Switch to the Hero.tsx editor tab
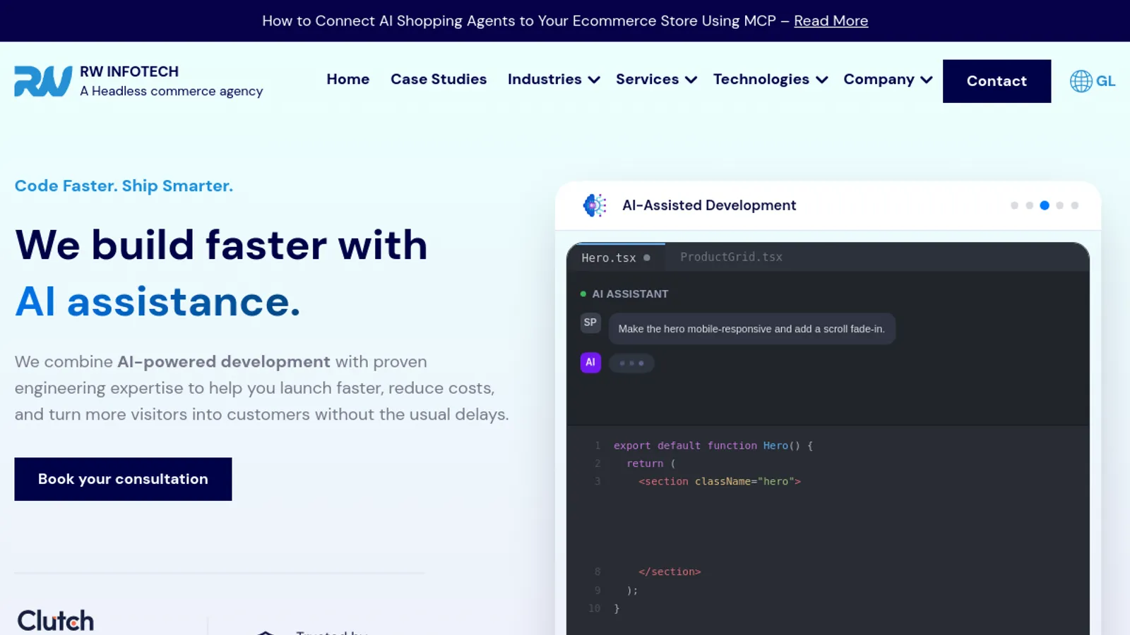Screen dimensions: 1130x635 (615, 258)
